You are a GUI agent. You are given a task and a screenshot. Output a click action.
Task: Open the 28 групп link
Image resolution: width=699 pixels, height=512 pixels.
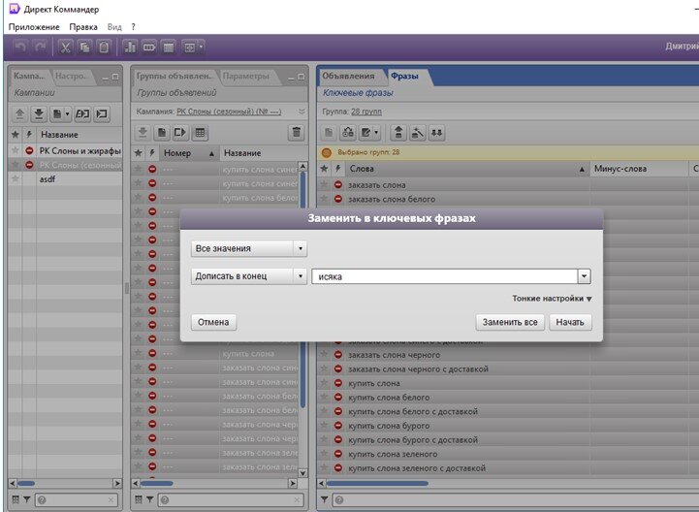[366, 112]
